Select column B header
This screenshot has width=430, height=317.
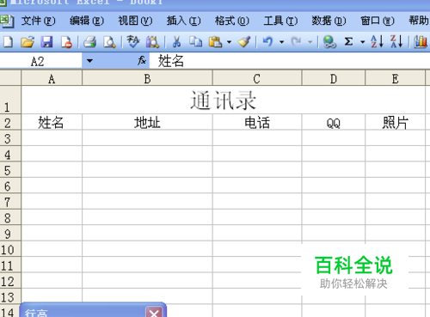[147, 78]
